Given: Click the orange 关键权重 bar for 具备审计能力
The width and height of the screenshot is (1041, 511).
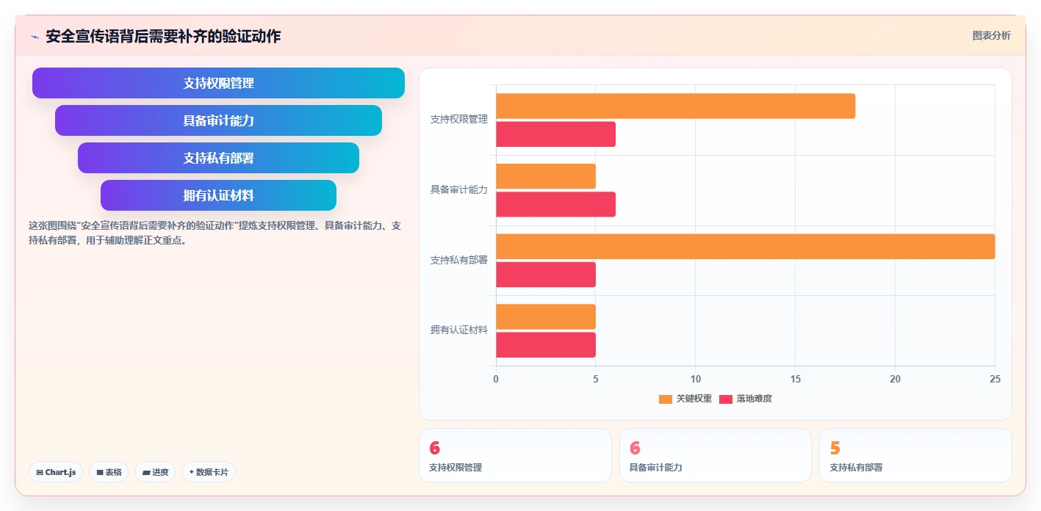Looking at the screenshot, I should 546,176.
